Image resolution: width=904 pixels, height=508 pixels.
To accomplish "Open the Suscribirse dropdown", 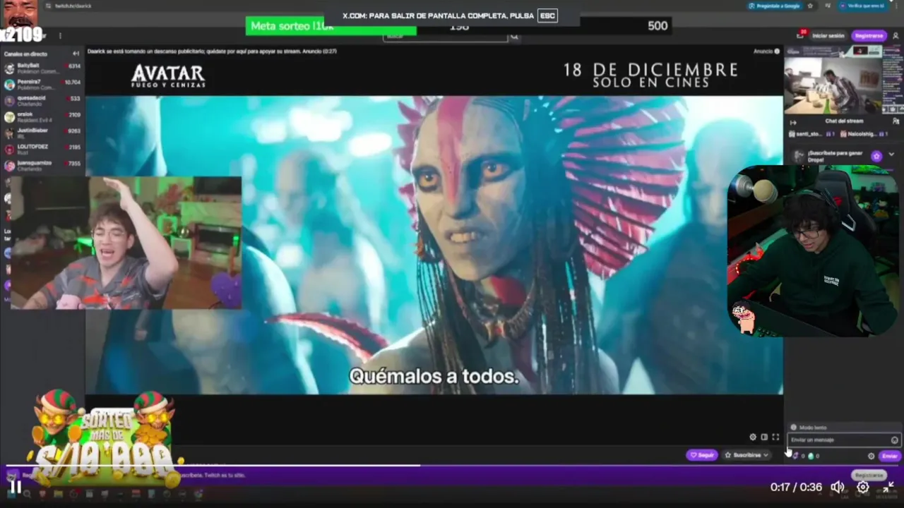I will click(x=747, y=455).
